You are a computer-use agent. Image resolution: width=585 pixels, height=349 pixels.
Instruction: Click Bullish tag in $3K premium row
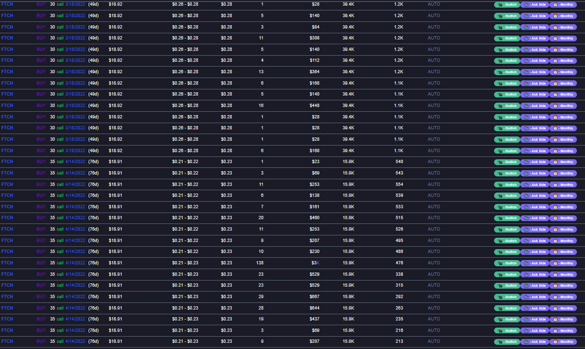[507, 263]
